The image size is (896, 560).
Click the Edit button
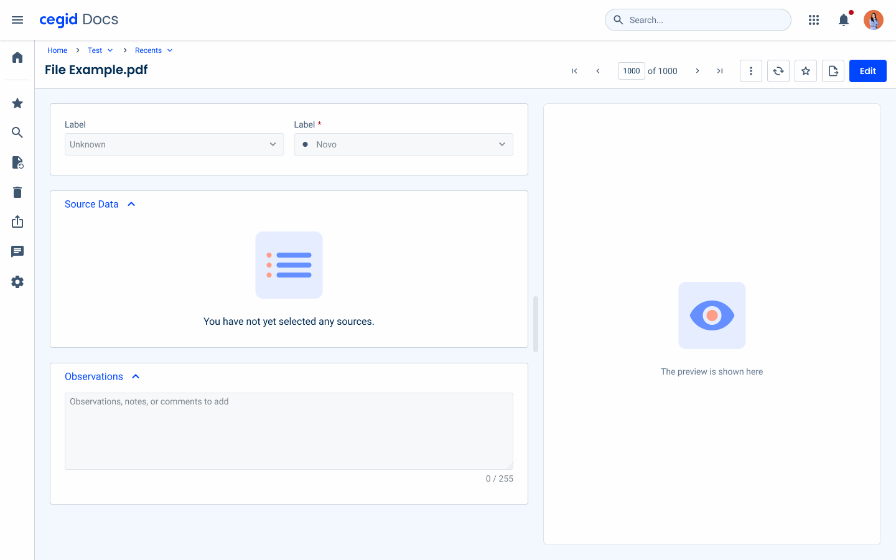pyautogui.click(x=867, y=70)
